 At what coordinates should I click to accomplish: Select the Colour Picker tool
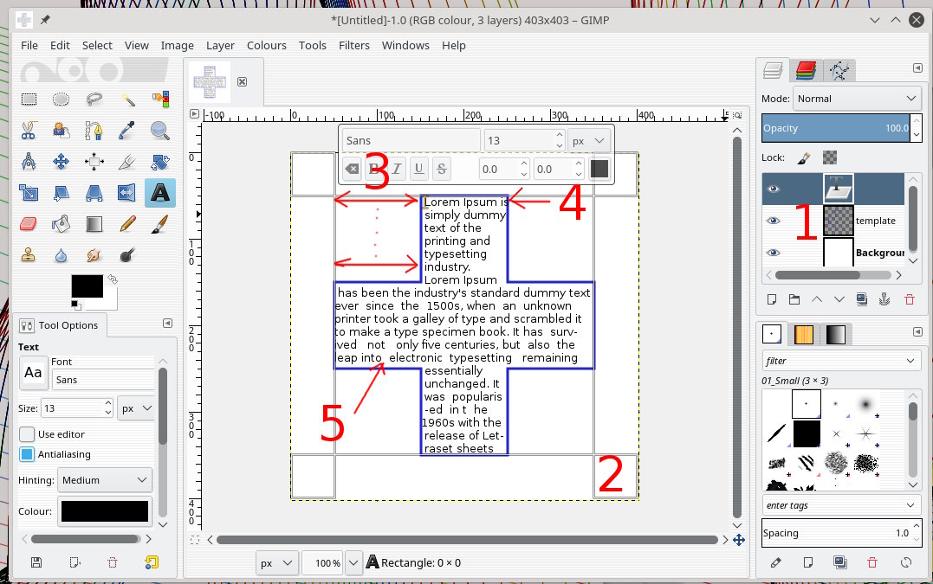[x=126, y=130]
